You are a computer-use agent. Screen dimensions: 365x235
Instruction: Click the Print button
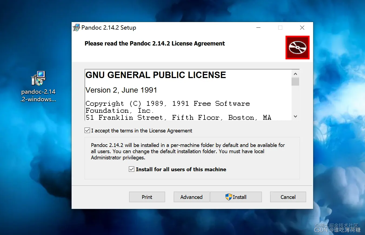pos(147,197)
